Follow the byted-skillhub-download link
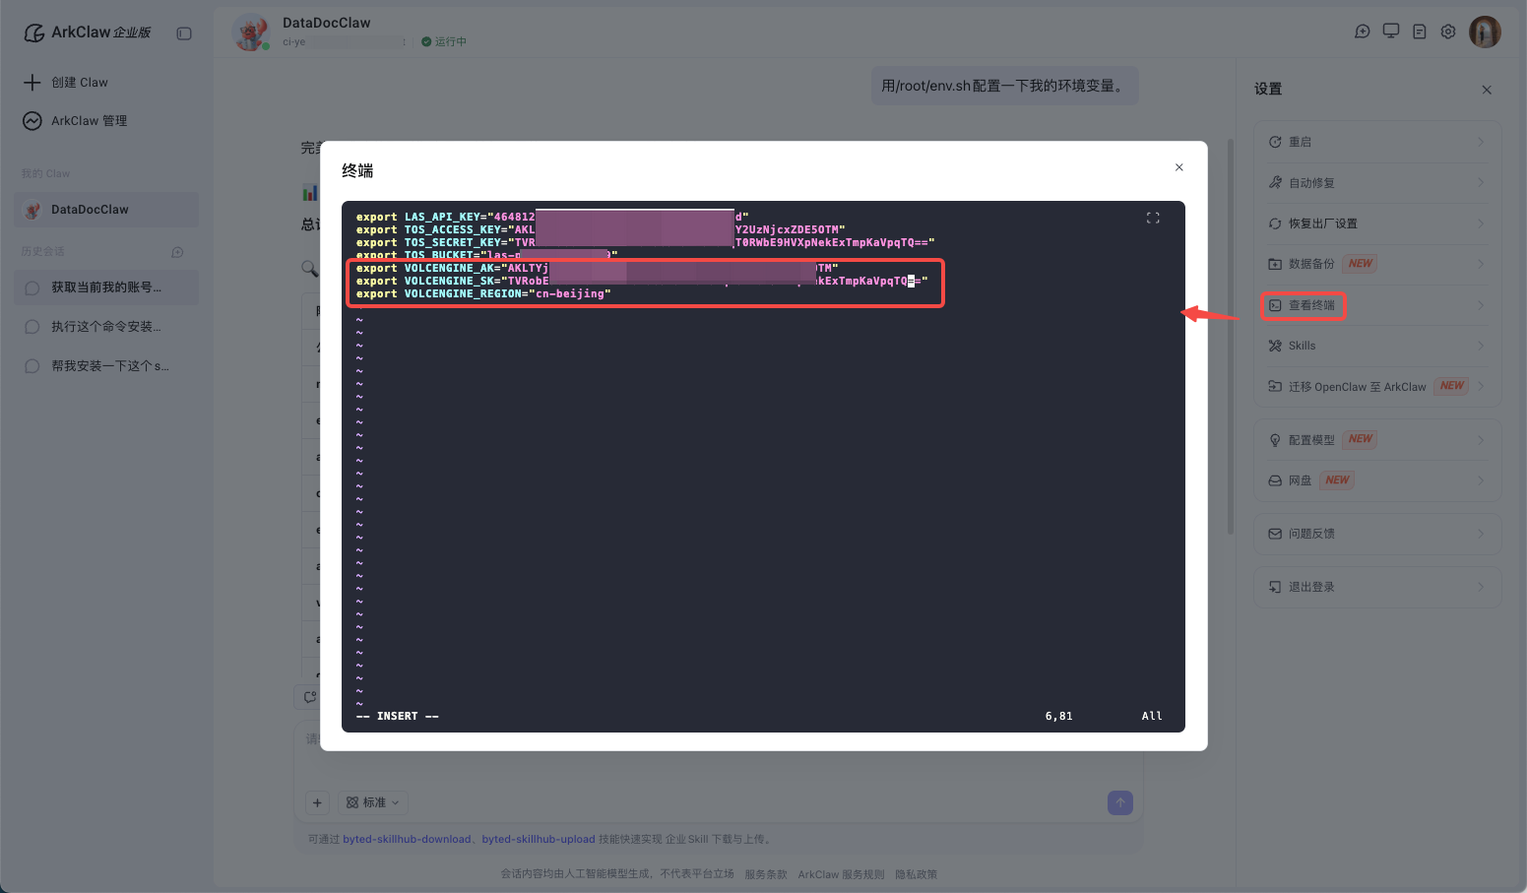 pyautogui.click(x=407, y=840)
